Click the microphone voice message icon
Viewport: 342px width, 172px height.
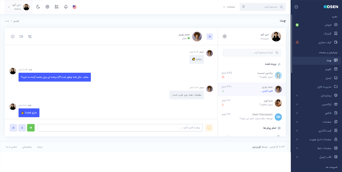22,128
